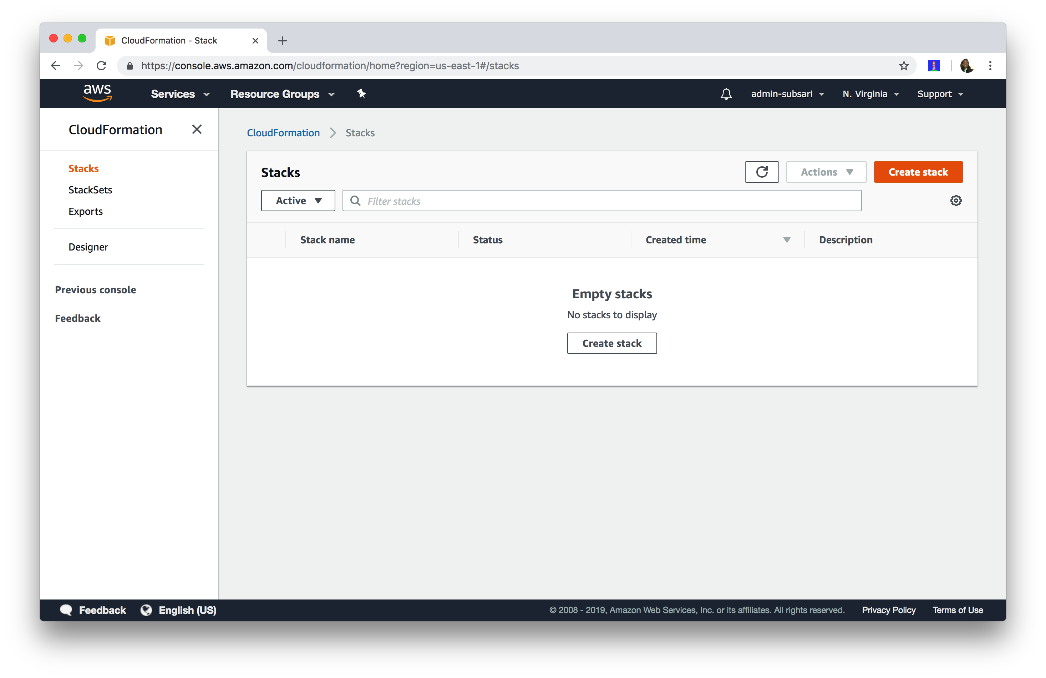
Task: Close the CloudFormation side panel
Action: click(x=197, y=129)
